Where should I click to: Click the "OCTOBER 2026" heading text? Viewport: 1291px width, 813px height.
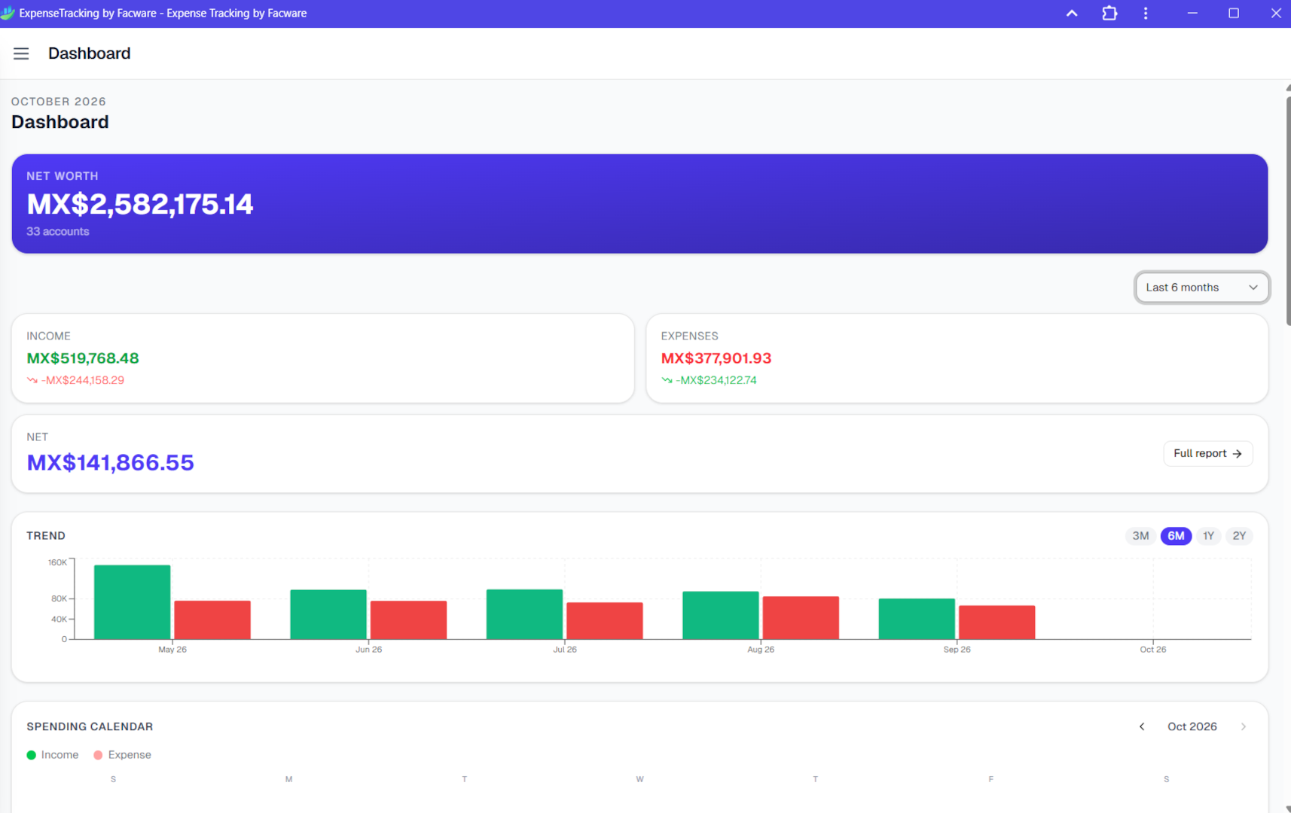click(59, 102)
